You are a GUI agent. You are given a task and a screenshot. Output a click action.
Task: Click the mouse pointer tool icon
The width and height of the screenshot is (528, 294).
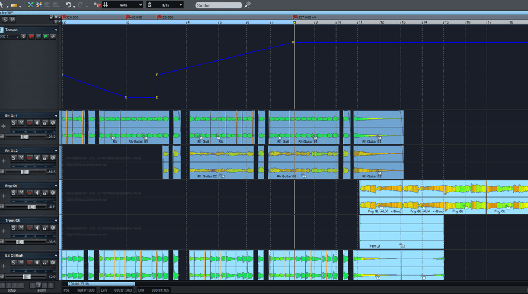[1, 5]
